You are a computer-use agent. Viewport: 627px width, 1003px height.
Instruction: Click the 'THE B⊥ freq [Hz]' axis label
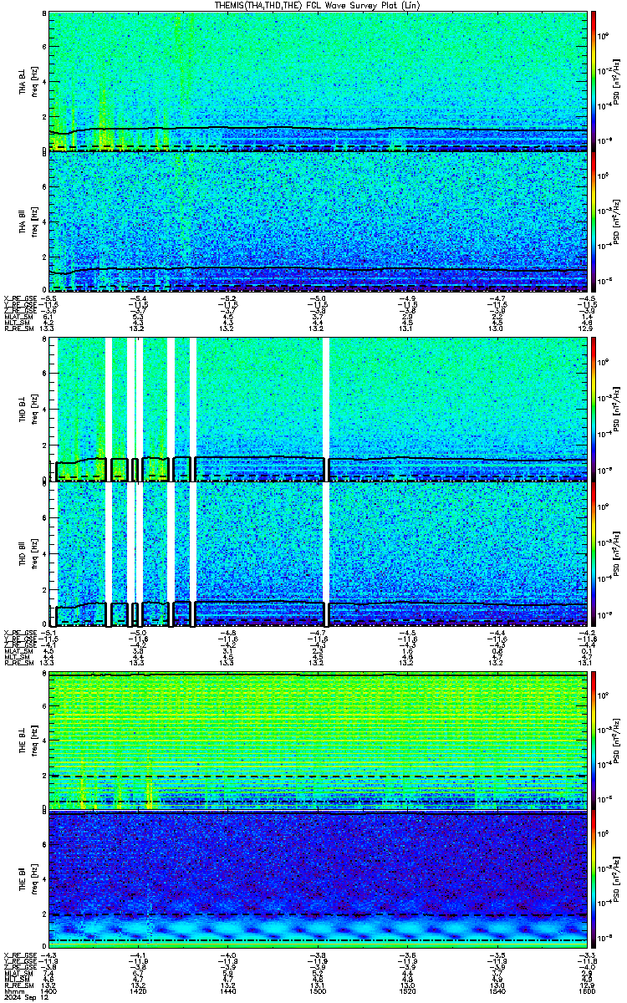[x=29, y=741]
